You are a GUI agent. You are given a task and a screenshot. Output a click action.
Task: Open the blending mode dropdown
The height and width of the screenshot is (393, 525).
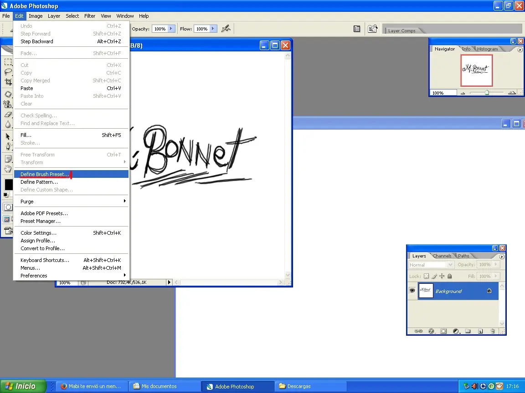click(450, 265)
